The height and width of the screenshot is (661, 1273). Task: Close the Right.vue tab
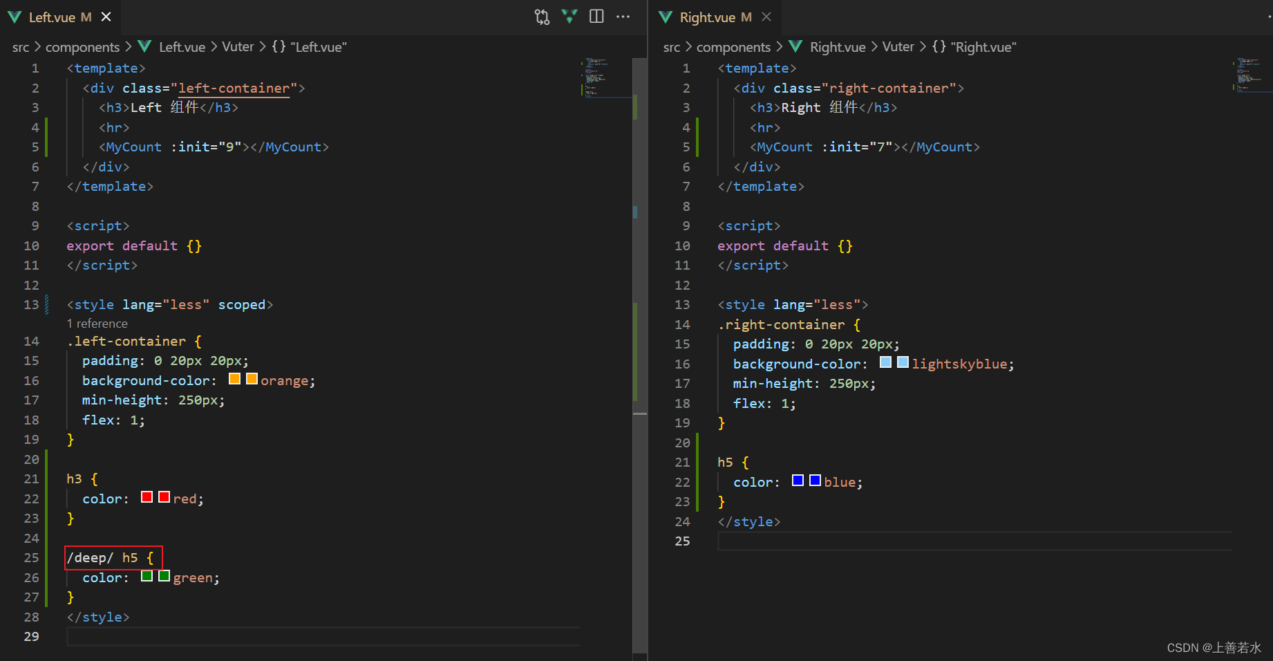tap(766, 17)
